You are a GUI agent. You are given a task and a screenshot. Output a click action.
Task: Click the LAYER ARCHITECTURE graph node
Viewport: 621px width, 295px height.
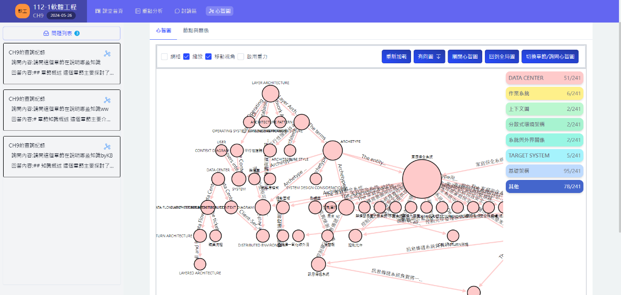coord(270,93)
